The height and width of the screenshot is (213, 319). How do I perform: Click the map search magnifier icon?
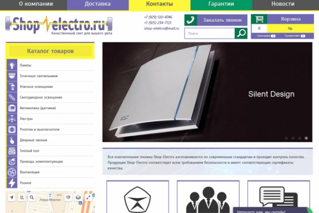pyautogui.click(x=32, y=197)
